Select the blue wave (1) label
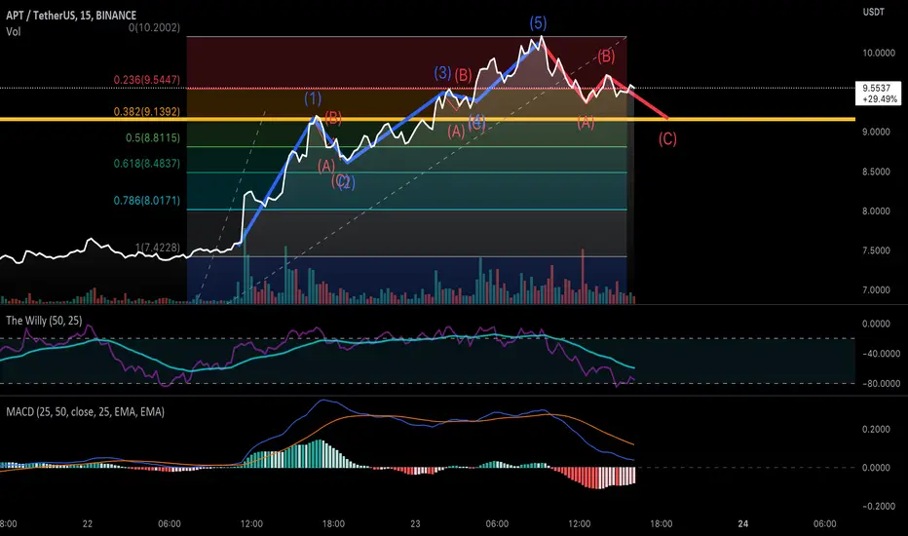 313,97
